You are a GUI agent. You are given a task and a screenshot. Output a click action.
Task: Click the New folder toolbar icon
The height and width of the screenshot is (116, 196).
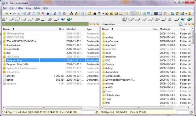[x=90, y=13]
